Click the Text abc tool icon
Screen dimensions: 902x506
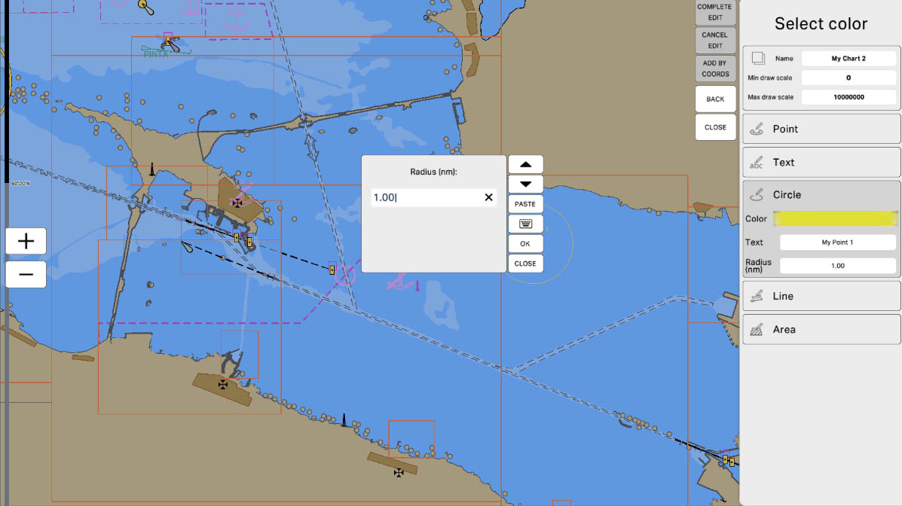[757, 162]
